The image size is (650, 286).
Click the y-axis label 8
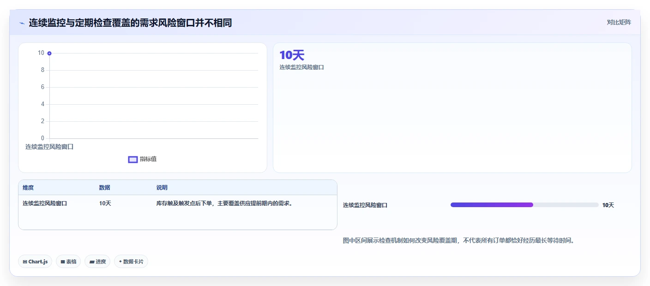pos(42,70)
